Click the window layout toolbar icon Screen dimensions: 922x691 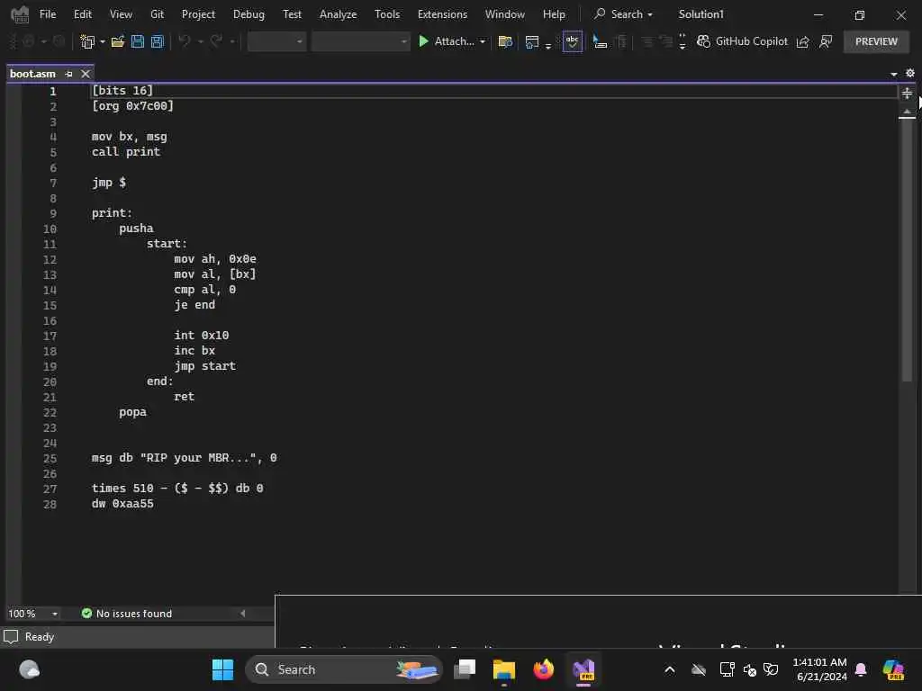(x=532, y=41)
